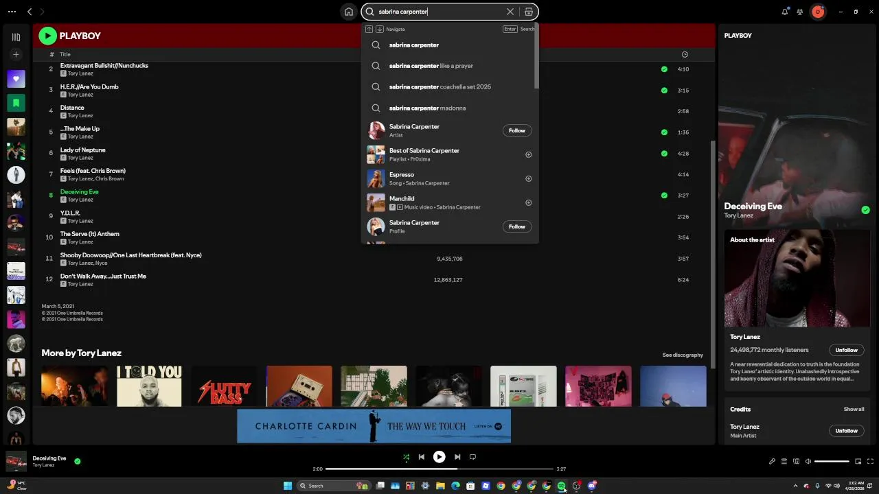The height and width of the screenshot is (494, 879).
Task: Add Espresso to Liked Songs
Action: [x=528, y=178]
